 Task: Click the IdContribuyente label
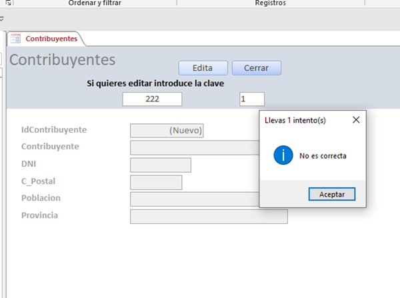click(54, 129)
